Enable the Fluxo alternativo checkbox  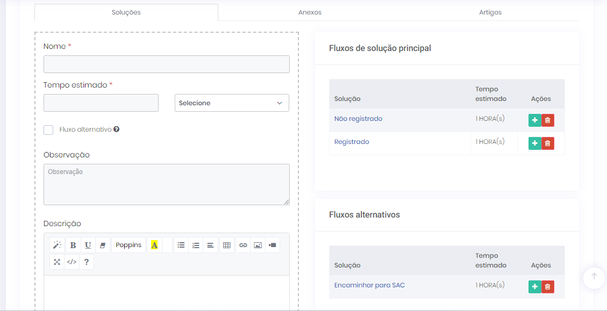[x=48, y=129]
